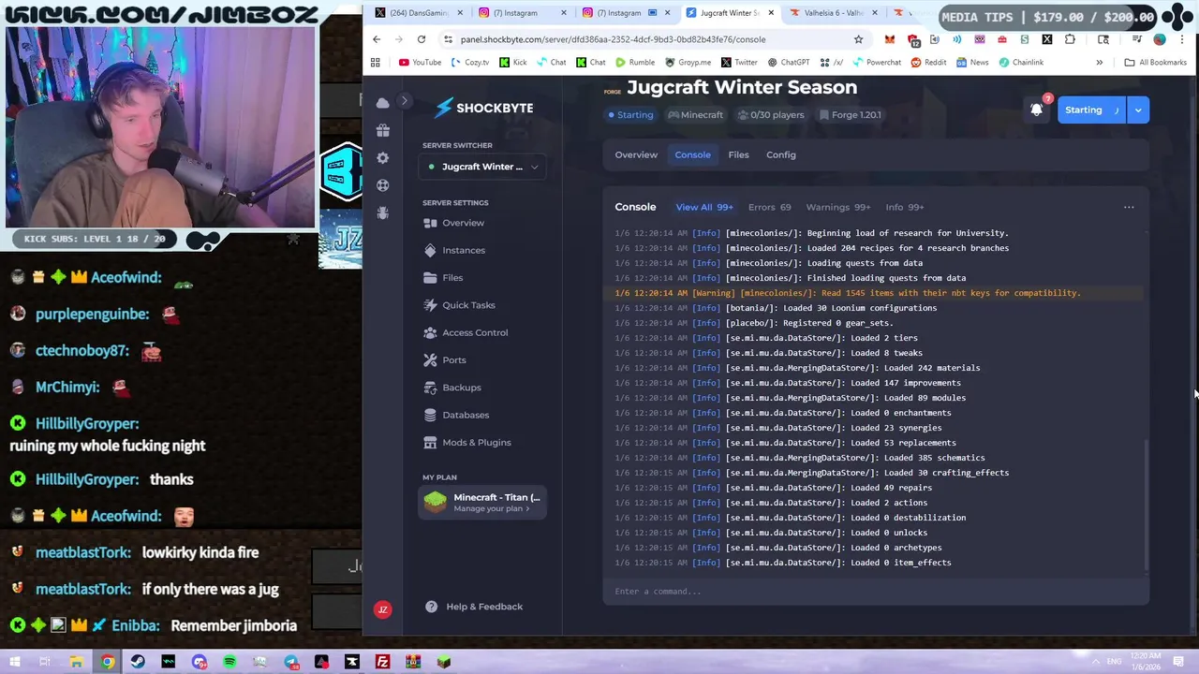Image resolution: width=1199 pixels, height=674 pixels.
Task: Open Minecraft Titan plan card
Action: pyautogui.click(x=483, y=503)
